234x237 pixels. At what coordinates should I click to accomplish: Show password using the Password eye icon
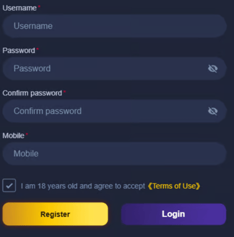pyautogui.click(x=213, y=69)
